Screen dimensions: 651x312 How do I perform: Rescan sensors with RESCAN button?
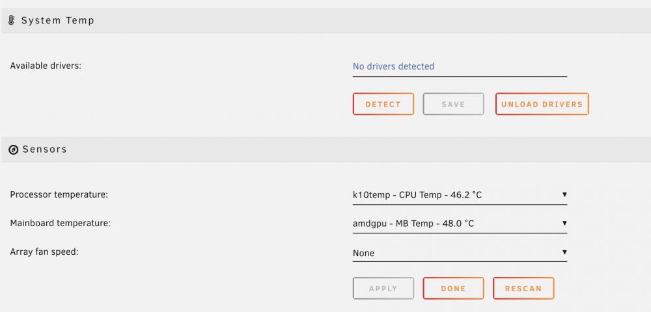(523, 289)
